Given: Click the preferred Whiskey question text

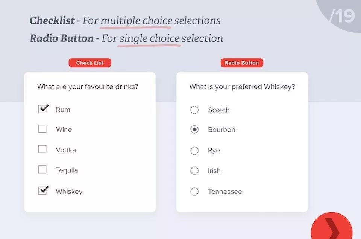Looking at the screenshot, I should pyautogui.click(x=242, y=87).
